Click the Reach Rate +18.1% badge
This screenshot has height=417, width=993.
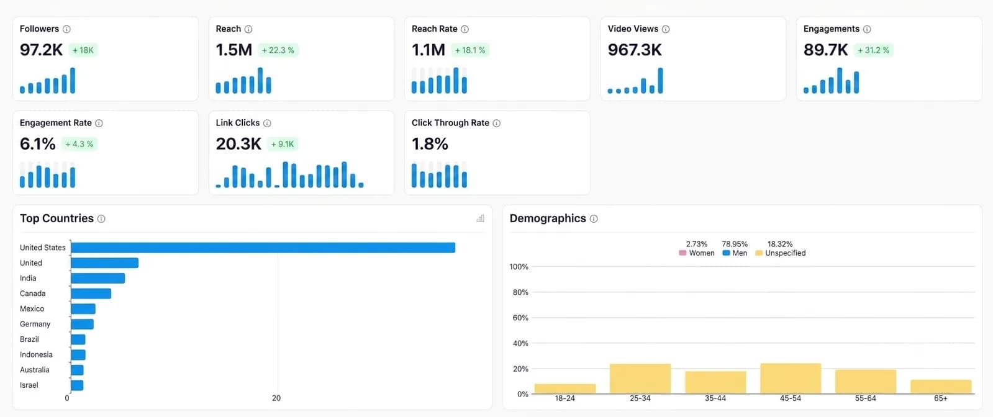pos(470,50)
